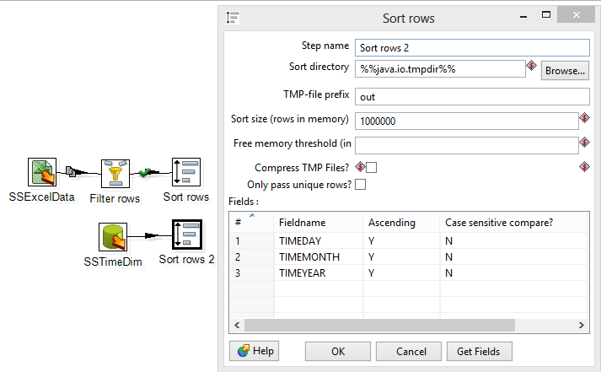Click the TMP-file prefix input field
This screenshot has width=601, height=372.
coord(472,97)
